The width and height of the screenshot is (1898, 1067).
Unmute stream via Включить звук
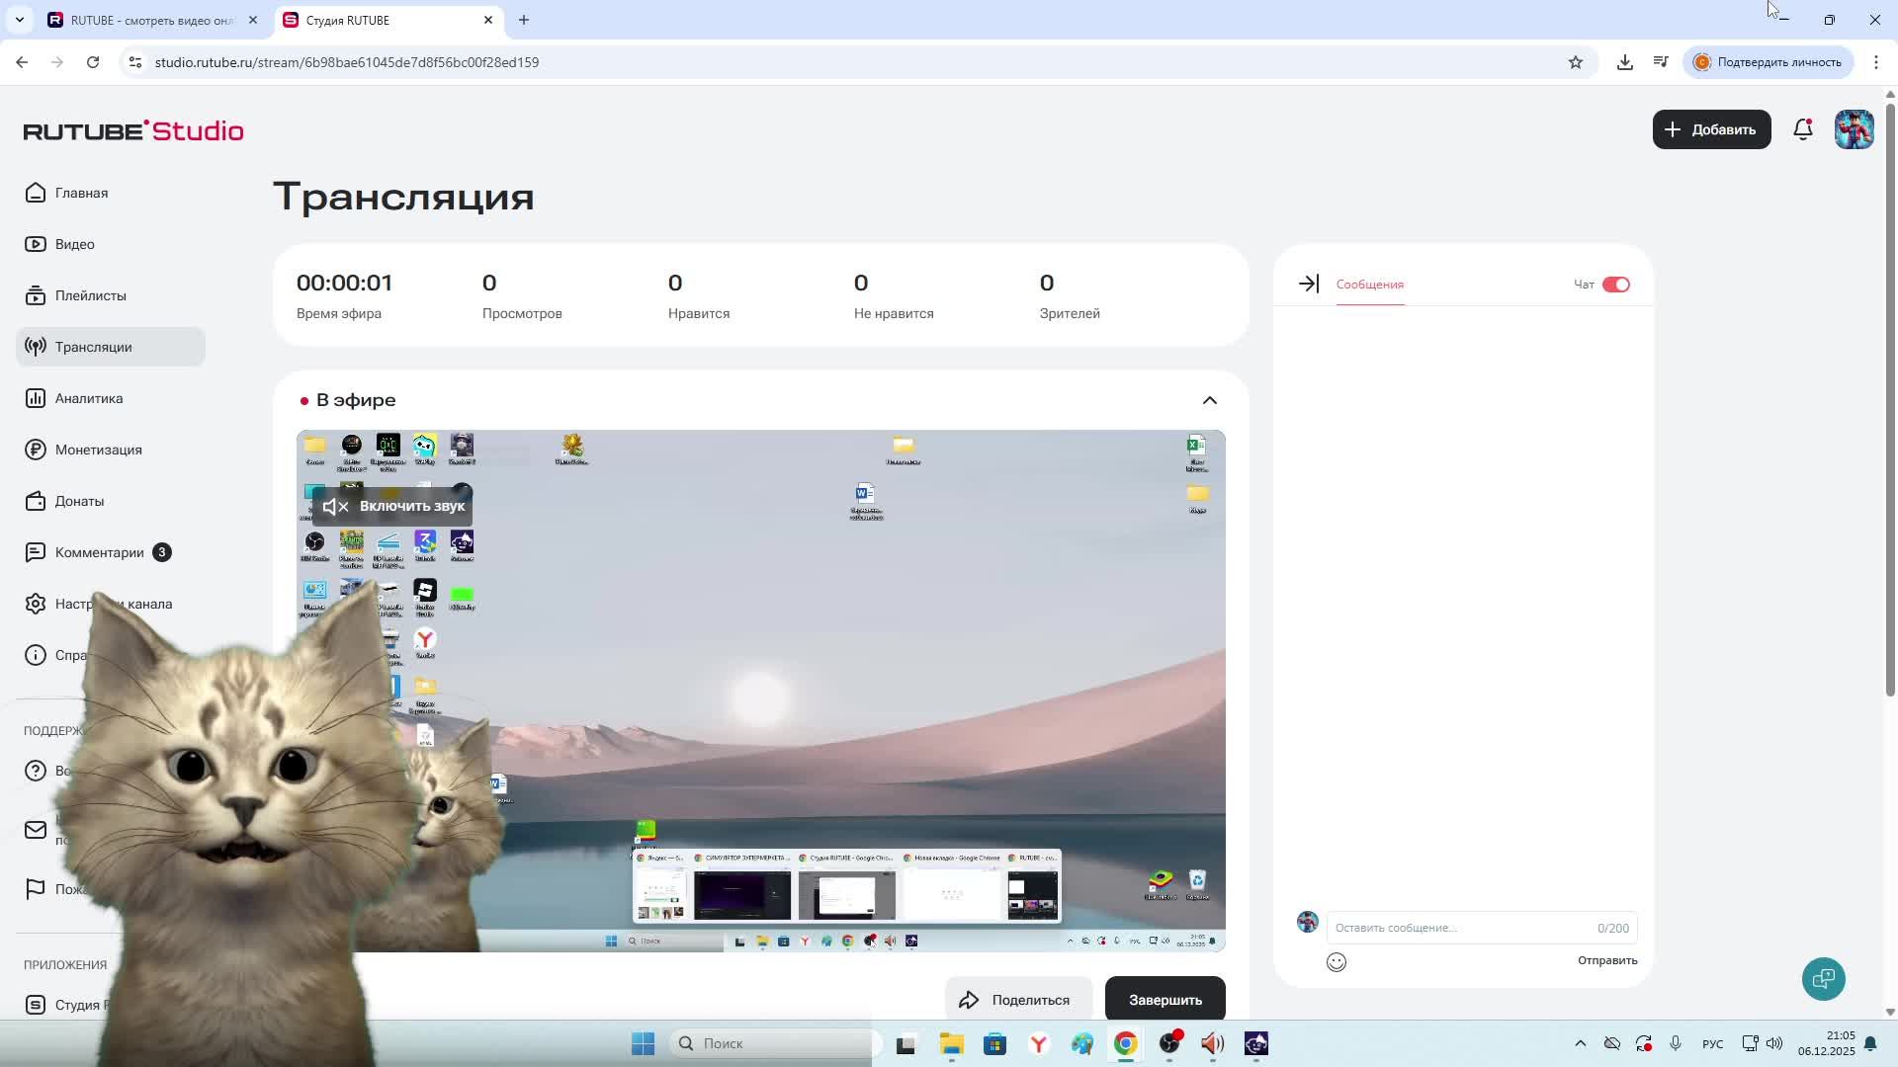[393, 506]
